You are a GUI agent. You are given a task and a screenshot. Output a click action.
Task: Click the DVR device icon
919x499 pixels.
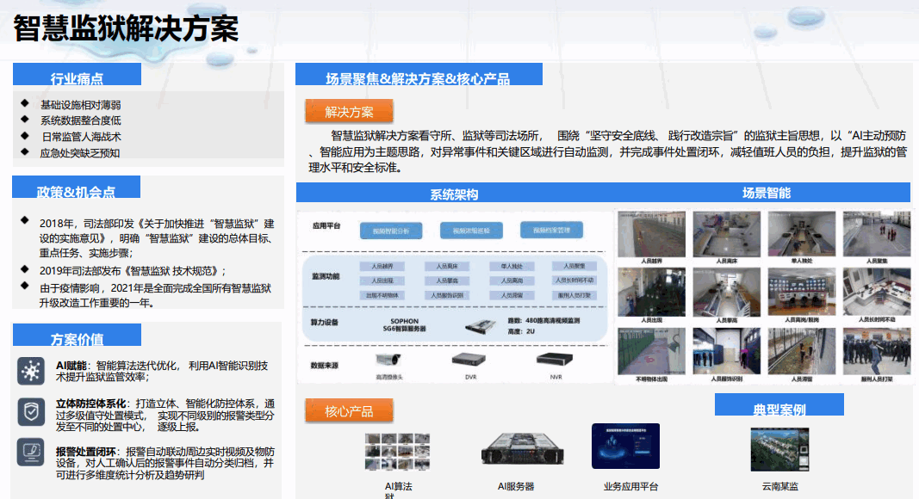click(x=471, y=360)
